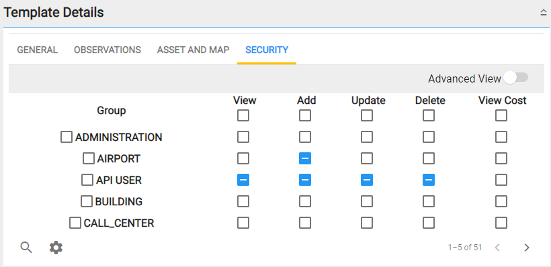Select the AIRPORT group checkbox

tap(89, 158)
